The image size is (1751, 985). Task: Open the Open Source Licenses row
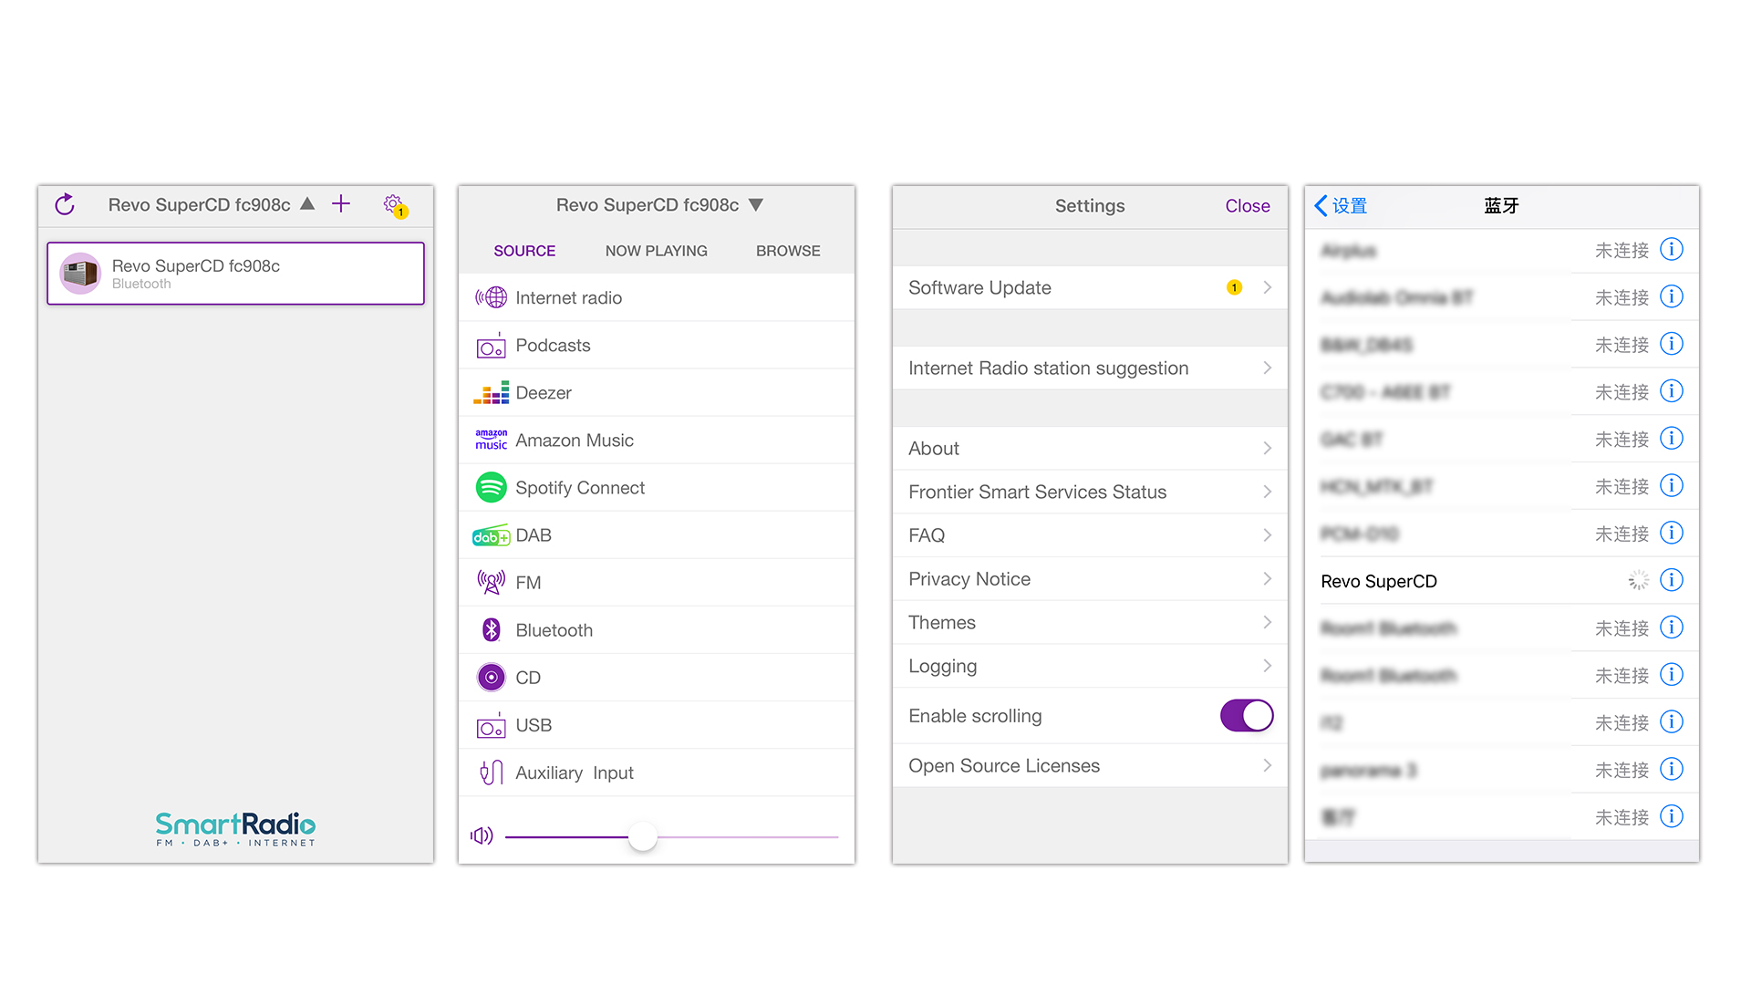[x=1090, y=766]
